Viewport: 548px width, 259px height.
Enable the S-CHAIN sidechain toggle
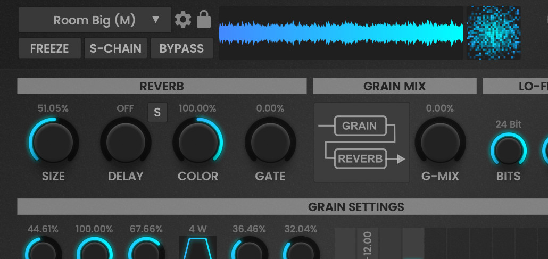pos(115,48)
